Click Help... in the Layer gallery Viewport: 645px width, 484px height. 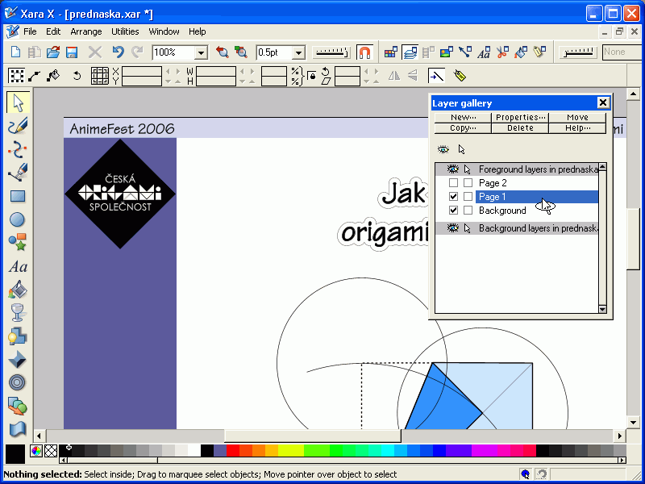pos(577,128)
